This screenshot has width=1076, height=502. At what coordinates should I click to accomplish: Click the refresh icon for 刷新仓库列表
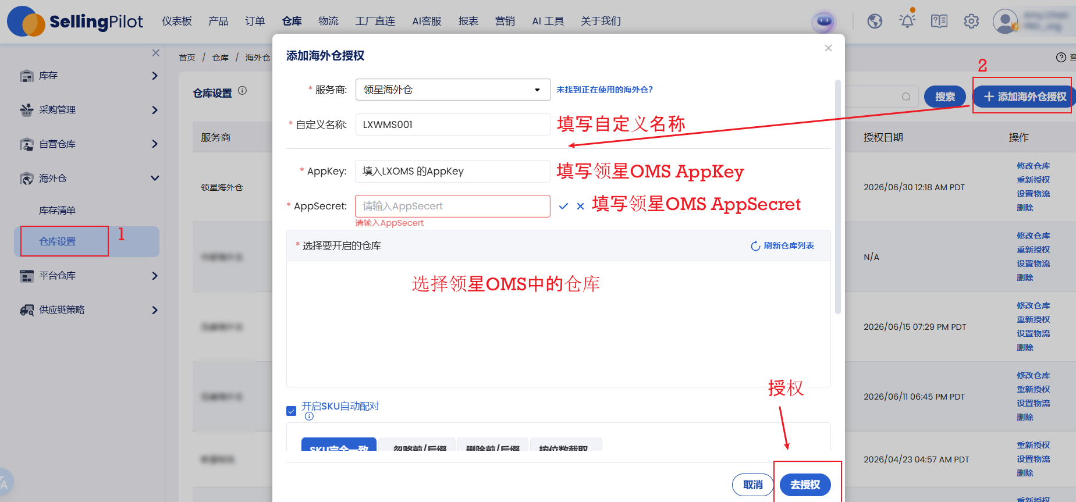(755, 246)
